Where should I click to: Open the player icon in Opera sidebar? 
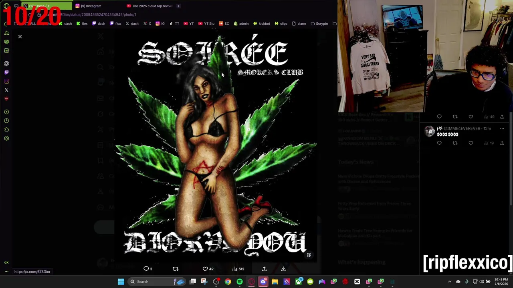[x=6, y=112]
